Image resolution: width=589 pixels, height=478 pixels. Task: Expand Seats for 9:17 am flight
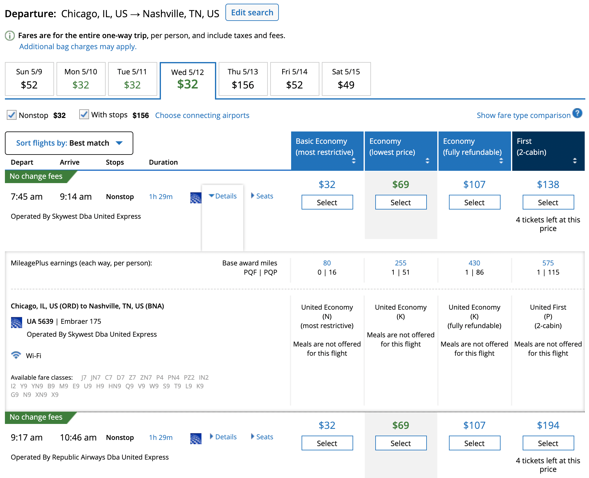pyautogui.click(x=262, y=437)
